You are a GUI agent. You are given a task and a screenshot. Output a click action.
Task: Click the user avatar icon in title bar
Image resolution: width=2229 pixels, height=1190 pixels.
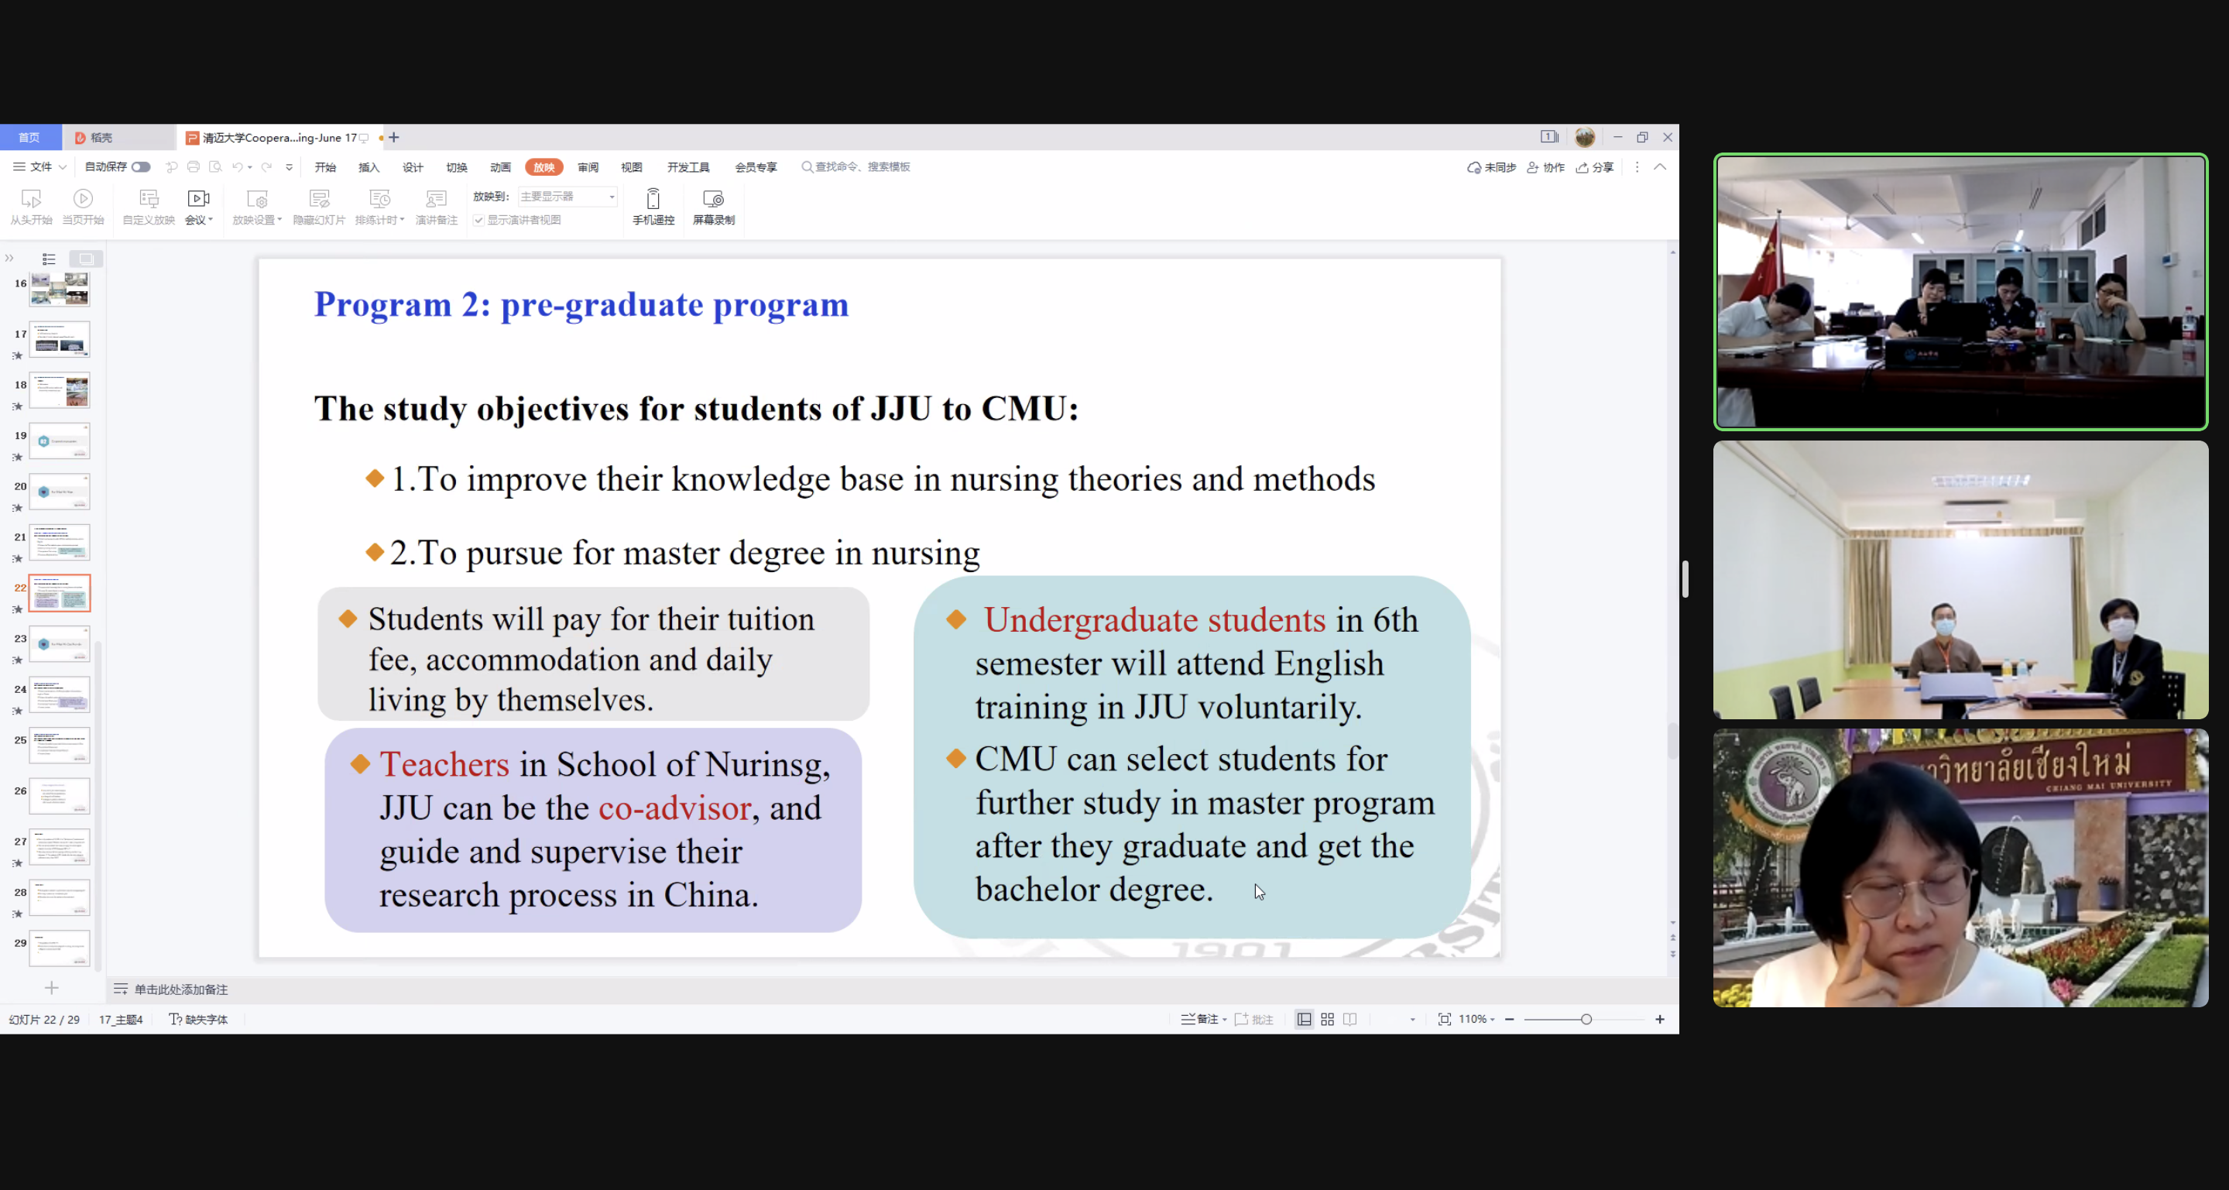click(x=1585, y=137)
